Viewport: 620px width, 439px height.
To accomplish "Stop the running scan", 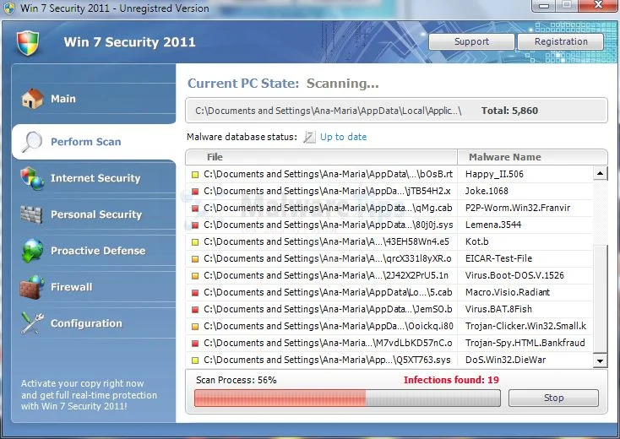I will (553, 398).
